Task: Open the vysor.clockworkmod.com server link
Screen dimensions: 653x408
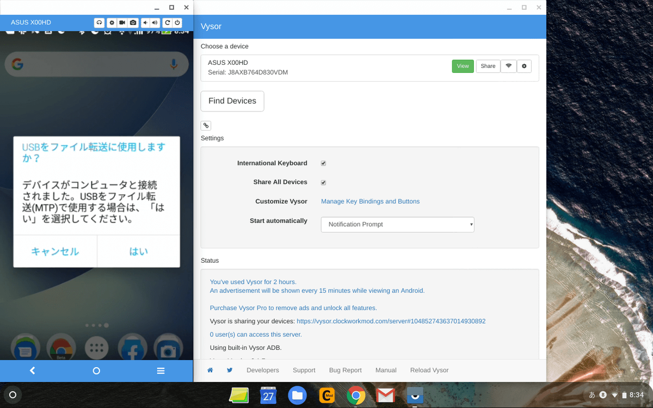Action: 391,322
